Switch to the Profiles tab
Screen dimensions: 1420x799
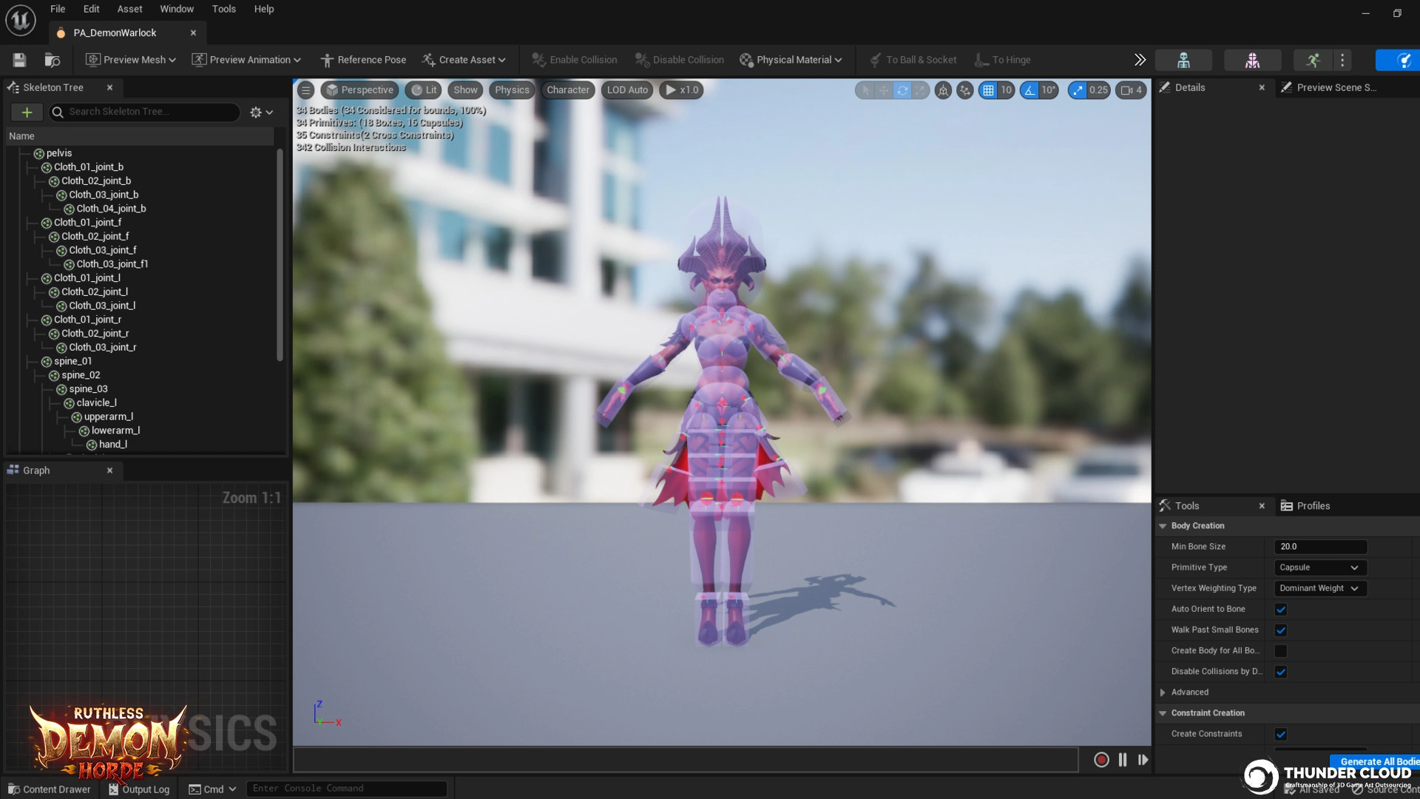[1305, 506]
